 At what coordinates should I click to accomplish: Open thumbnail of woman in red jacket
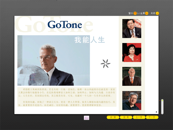(132, 53)
